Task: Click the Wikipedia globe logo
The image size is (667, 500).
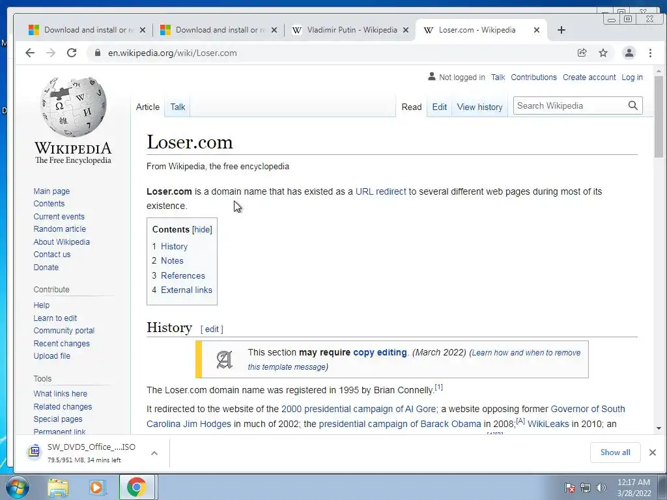Action: (73, 106)
